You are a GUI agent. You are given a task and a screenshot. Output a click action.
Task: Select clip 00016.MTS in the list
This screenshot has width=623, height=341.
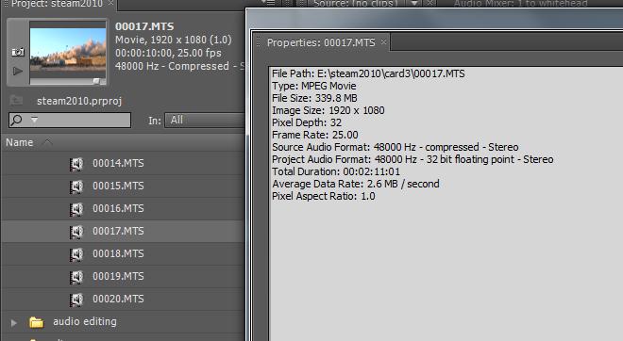[x=118, y=208]
